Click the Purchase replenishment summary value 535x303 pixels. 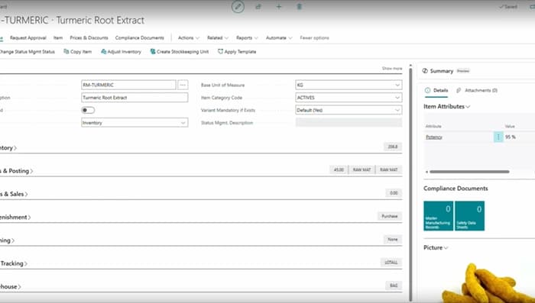[x=389, y=216]
